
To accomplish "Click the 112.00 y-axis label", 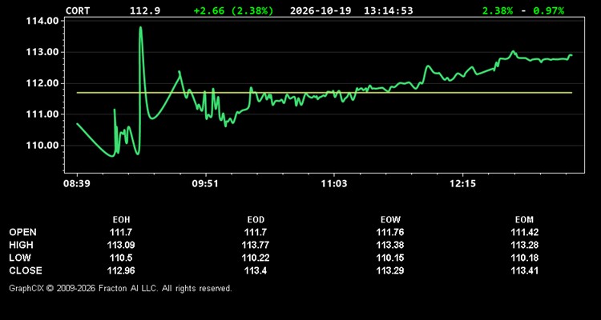I will [x=42, y=83].
